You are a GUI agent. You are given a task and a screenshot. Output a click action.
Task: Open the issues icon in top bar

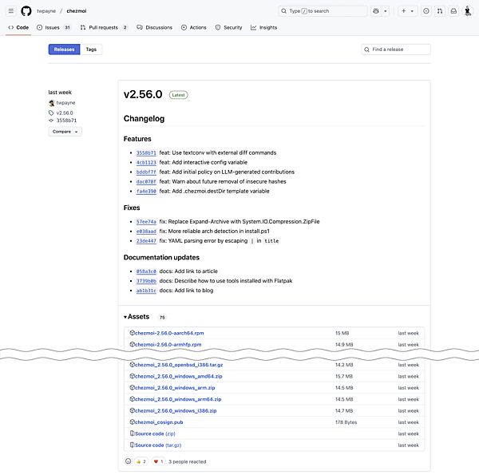[426, 11]
